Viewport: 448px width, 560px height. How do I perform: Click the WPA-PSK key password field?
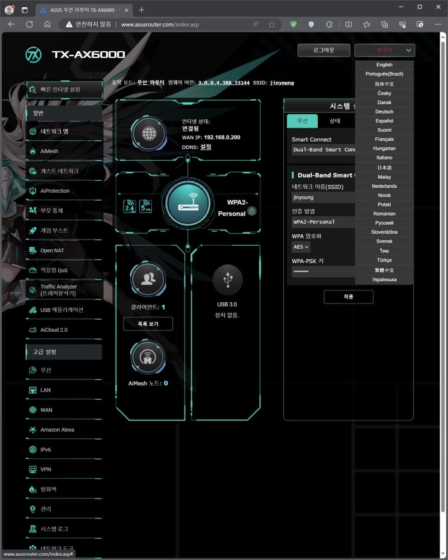[x=324, y=272]
